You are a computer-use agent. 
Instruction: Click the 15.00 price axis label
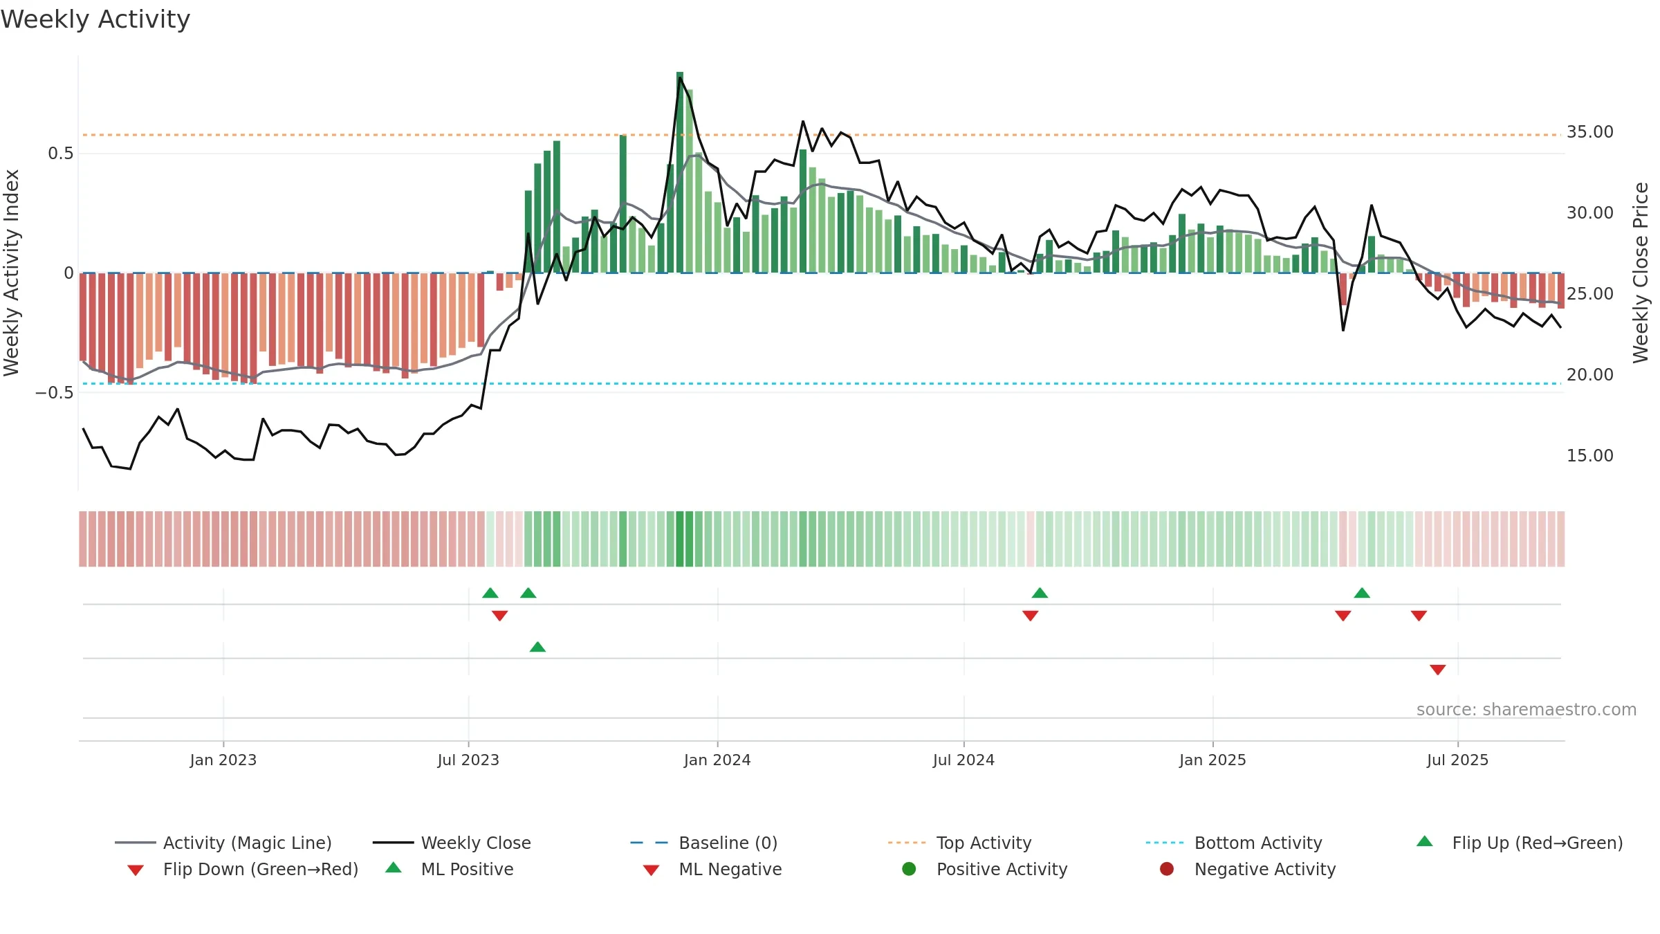(1590, 456)
